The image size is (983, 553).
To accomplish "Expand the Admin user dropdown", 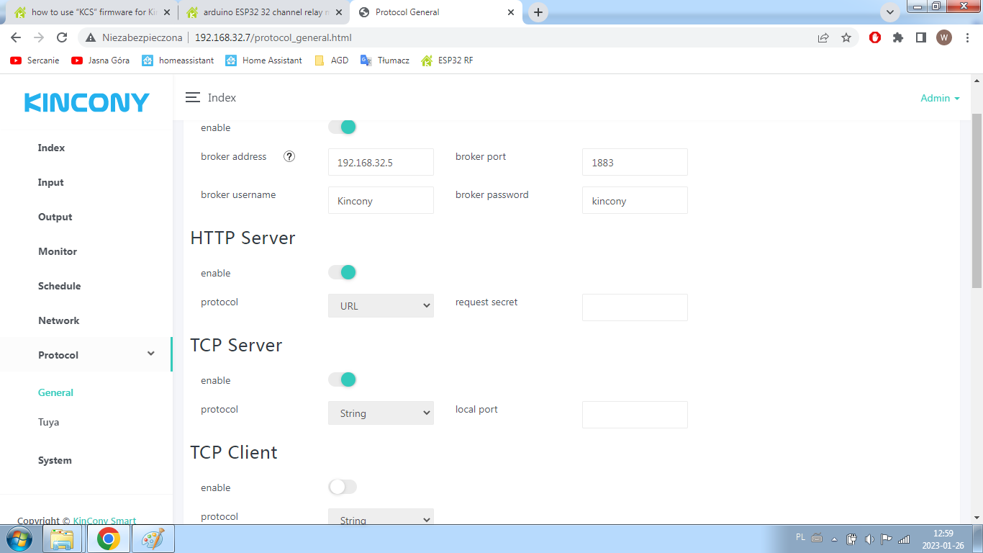I will 940,98.
